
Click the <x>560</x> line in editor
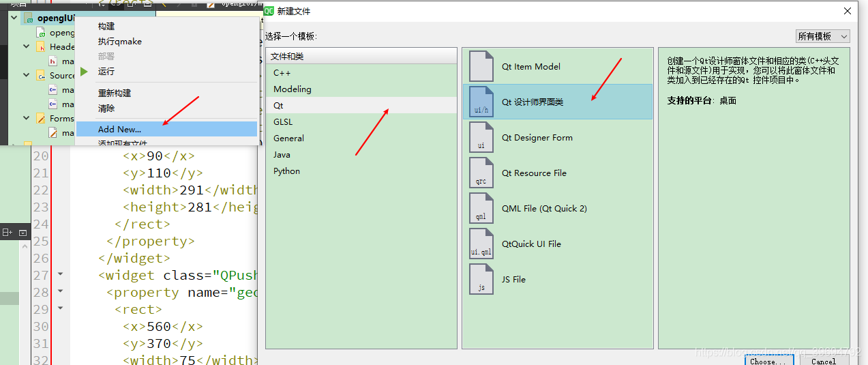(x=162, y=326)
